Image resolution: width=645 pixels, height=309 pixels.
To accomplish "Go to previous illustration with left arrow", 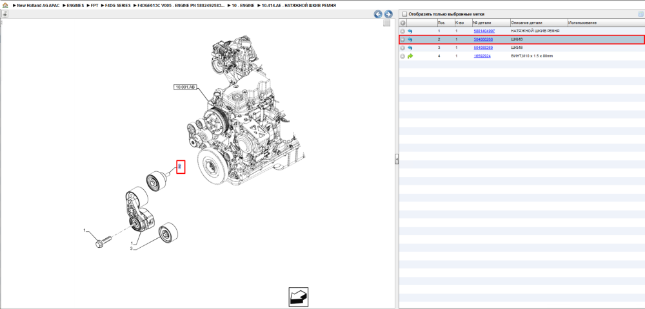I will coord(378,14).
